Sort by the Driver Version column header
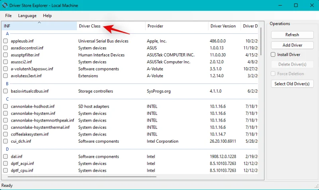This screenshot has width=319, height=190. [224, 26]
